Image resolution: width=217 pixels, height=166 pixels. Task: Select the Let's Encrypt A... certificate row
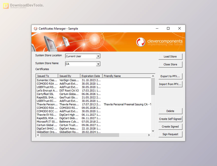(93, 91)
